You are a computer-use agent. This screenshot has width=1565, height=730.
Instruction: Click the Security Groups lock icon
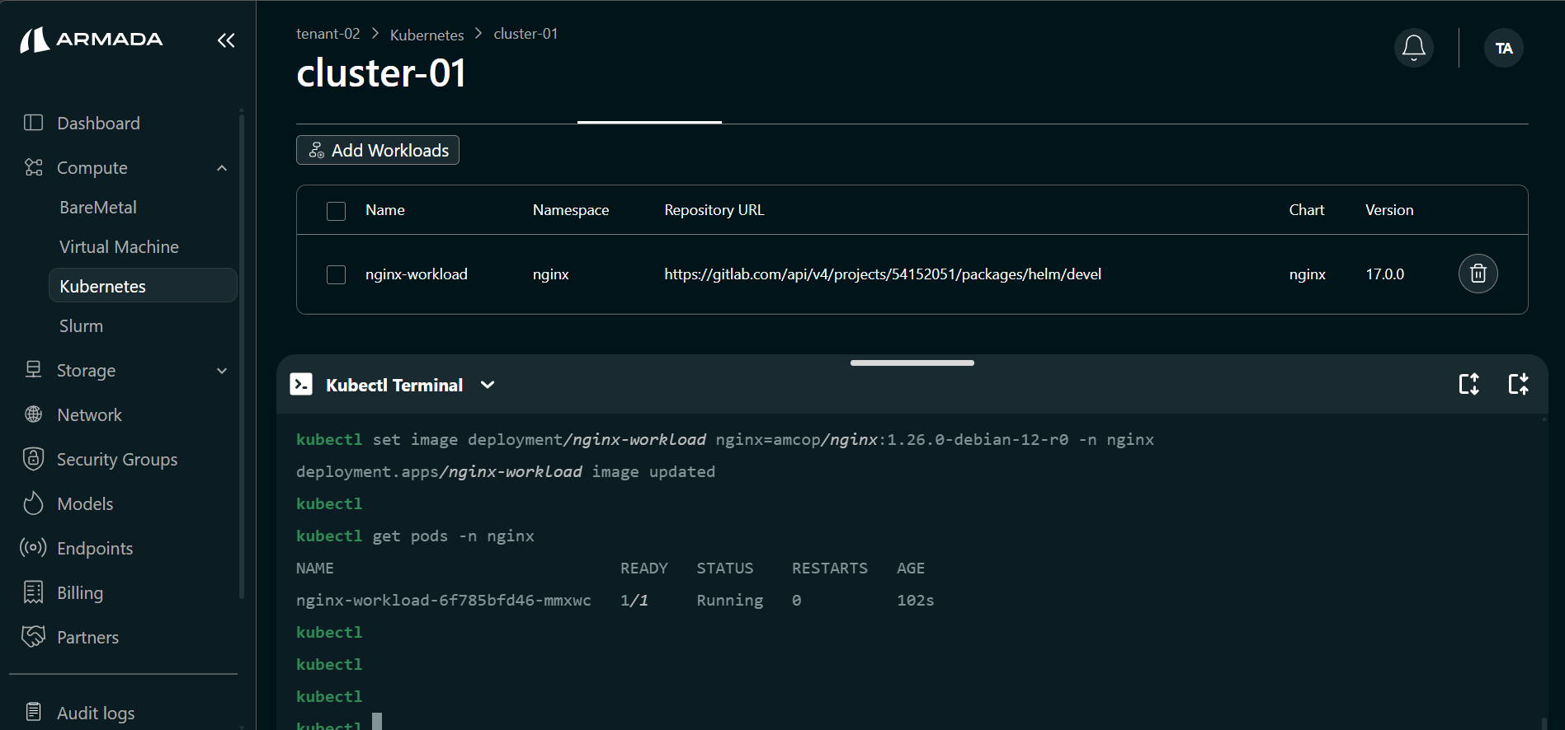(x=33, y=459)
